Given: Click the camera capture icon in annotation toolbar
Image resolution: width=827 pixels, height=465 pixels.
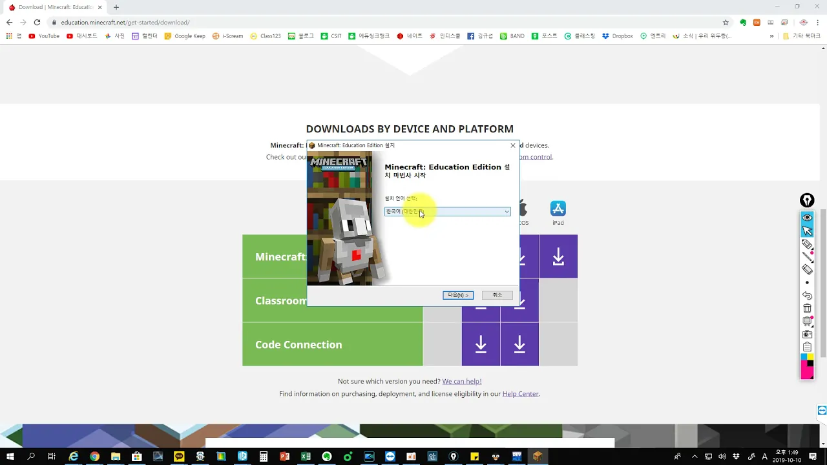Looking at the screenshot, I should coord(807,335).
